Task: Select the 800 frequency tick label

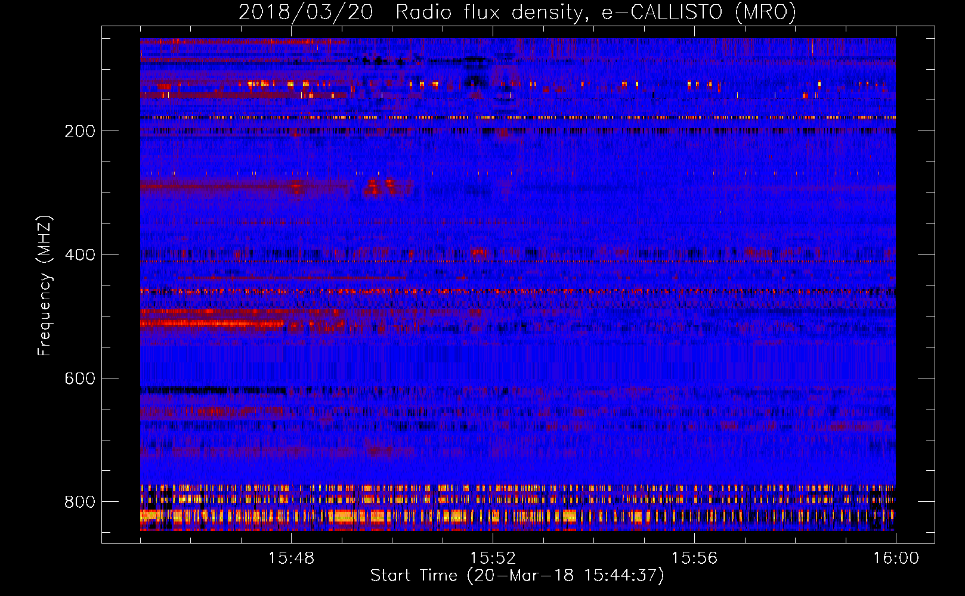Action: [80, 502]
